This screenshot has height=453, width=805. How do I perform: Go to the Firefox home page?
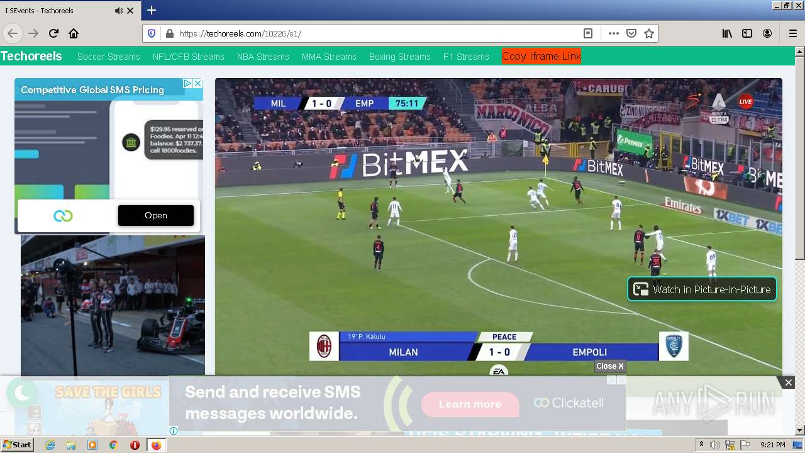74,33
